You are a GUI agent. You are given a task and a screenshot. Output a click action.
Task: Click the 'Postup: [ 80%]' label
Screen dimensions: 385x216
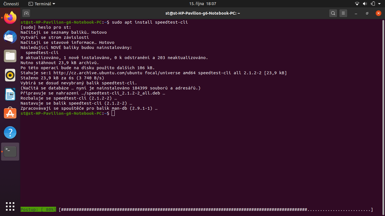coord(38,210)
